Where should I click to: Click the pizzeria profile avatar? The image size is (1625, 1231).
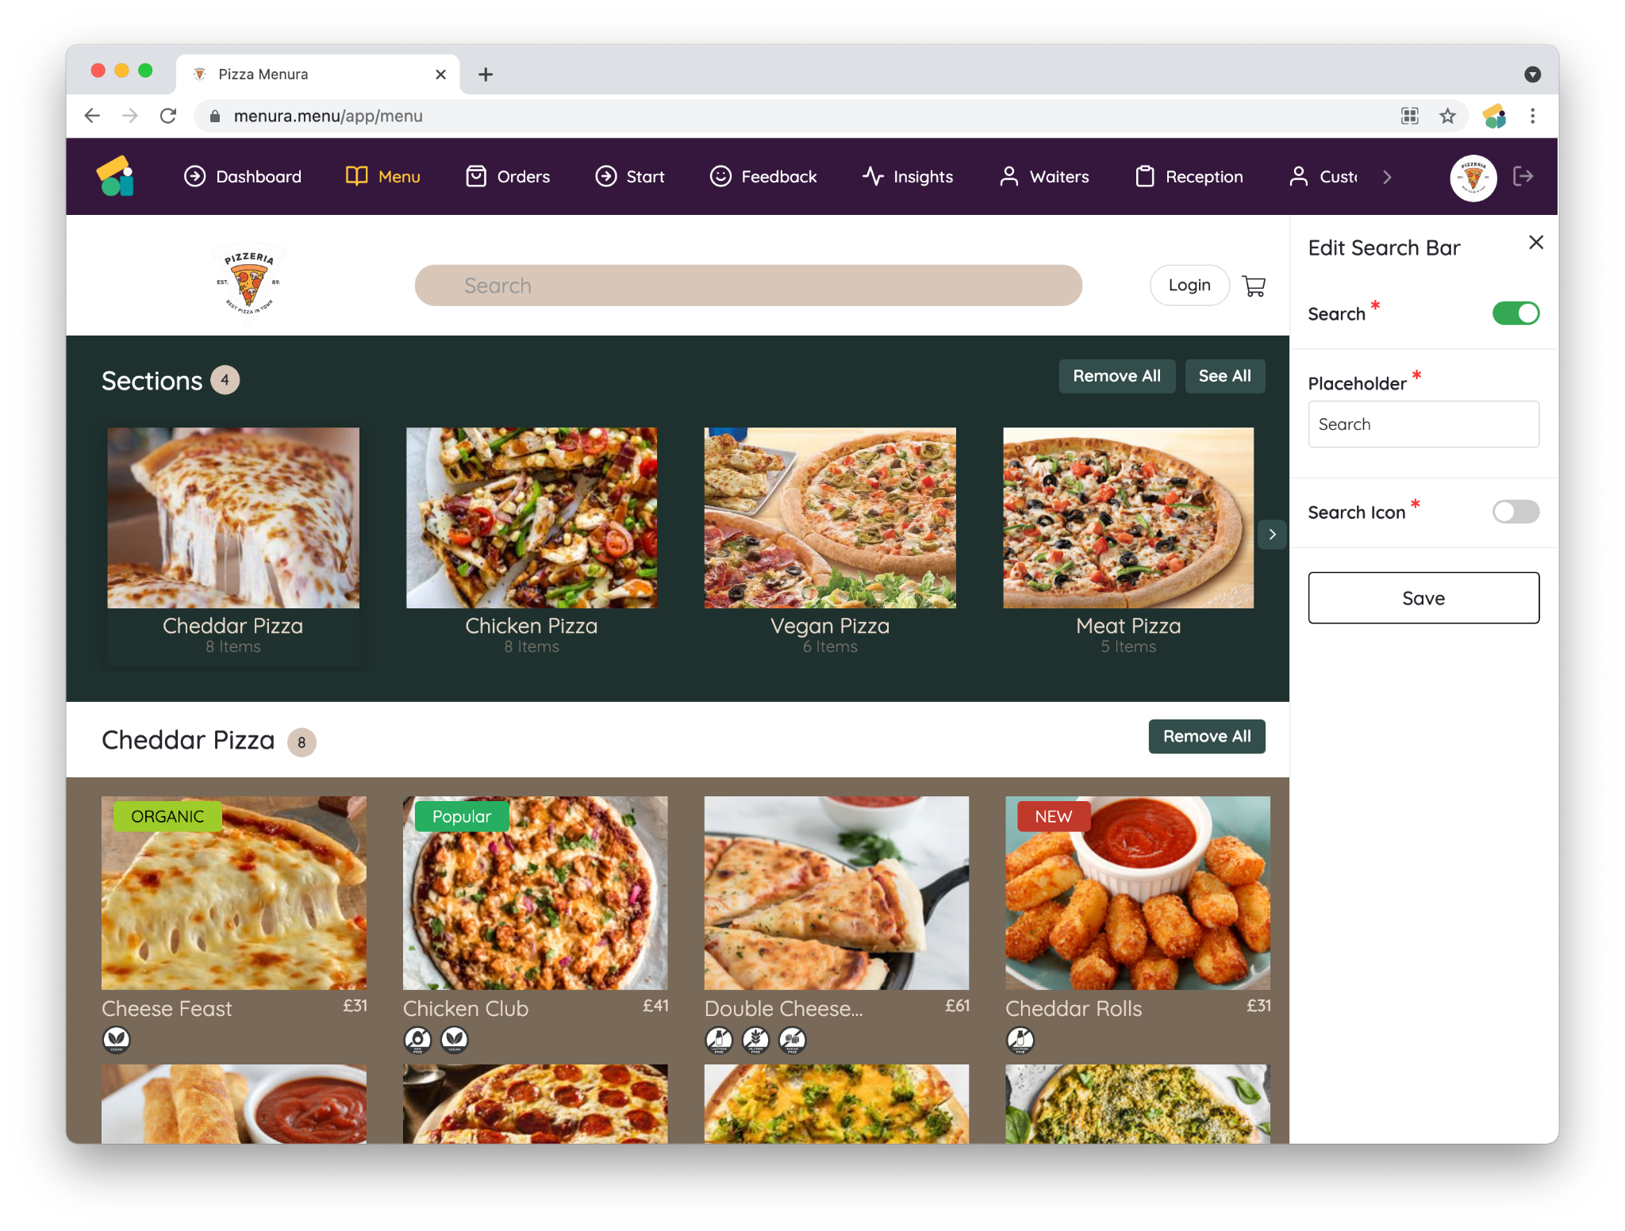coord(1473,178)
